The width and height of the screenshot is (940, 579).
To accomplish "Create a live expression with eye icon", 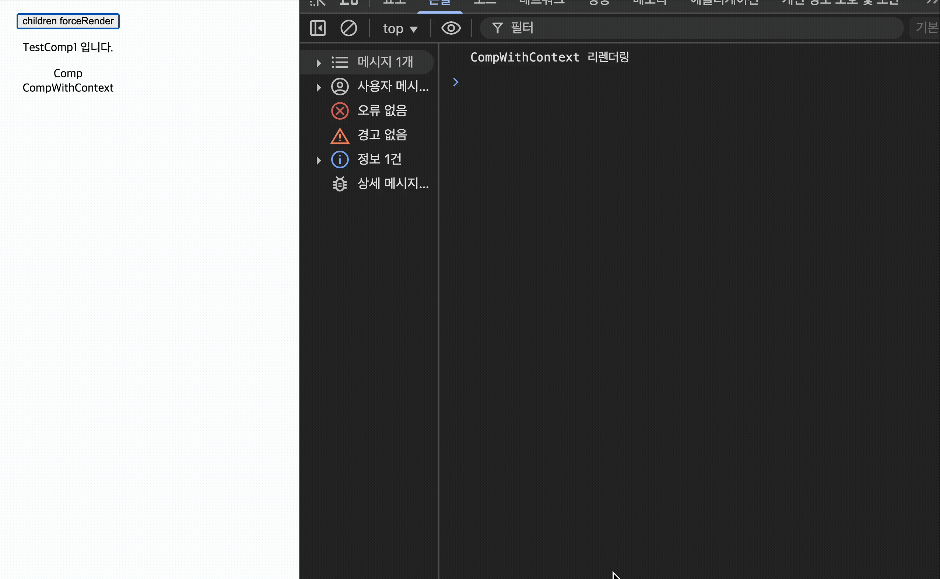I will click(451, 28).
